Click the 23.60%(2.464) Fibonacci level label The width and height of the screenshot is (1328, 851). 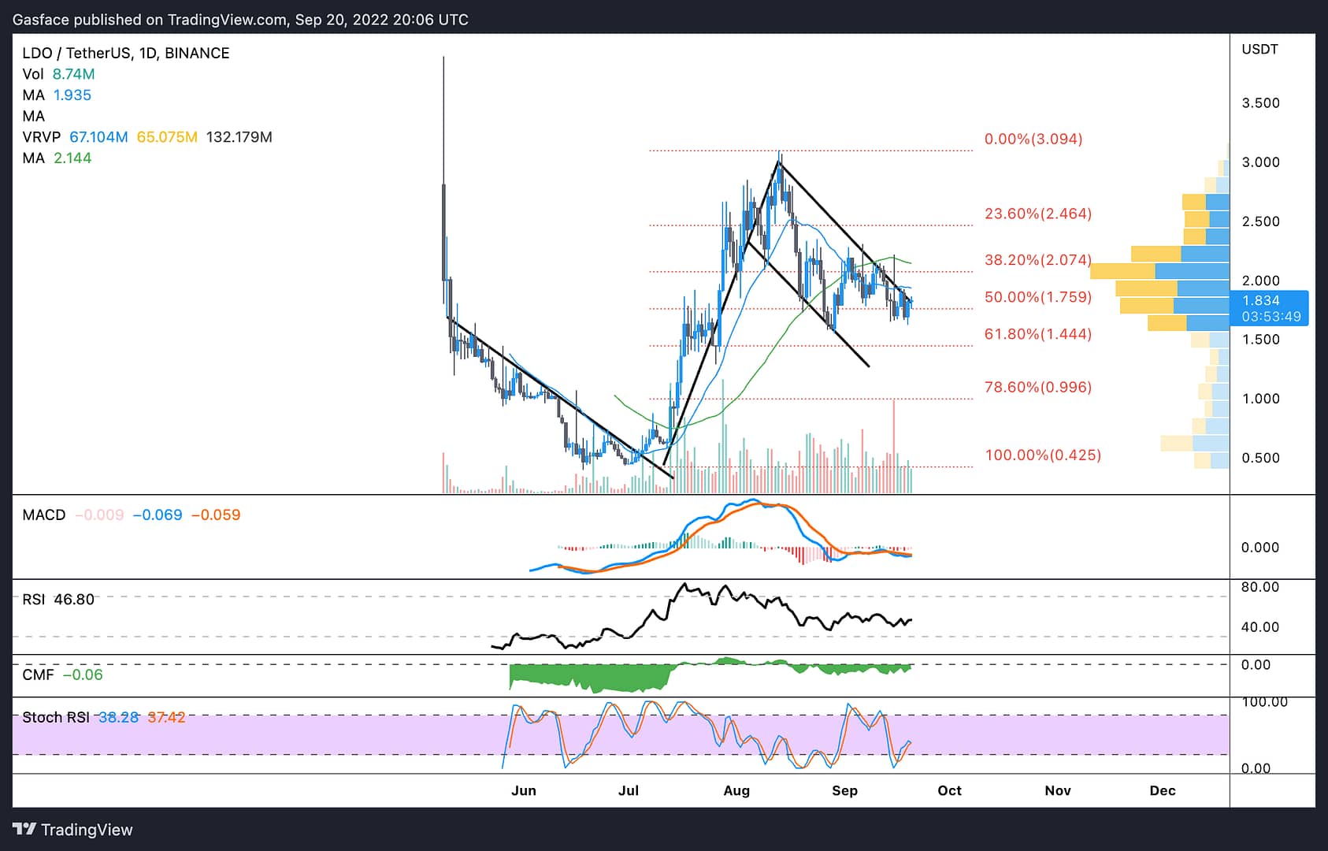pyautogui.click(x=1038, y=214)
